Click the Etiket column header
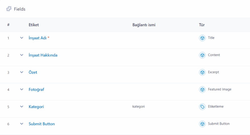This screenshot has height=135, width=250. tap(34, 25)
